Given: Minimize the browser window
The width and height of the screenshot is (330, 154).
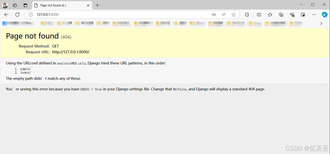Looking at the screenshot, I should click(x=302, y=5).
